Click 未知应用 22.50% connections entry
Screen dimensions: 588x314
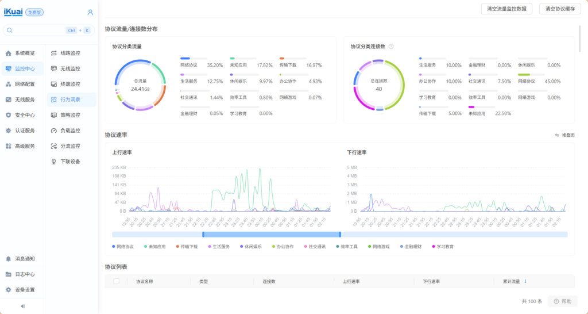click(489, 110)
